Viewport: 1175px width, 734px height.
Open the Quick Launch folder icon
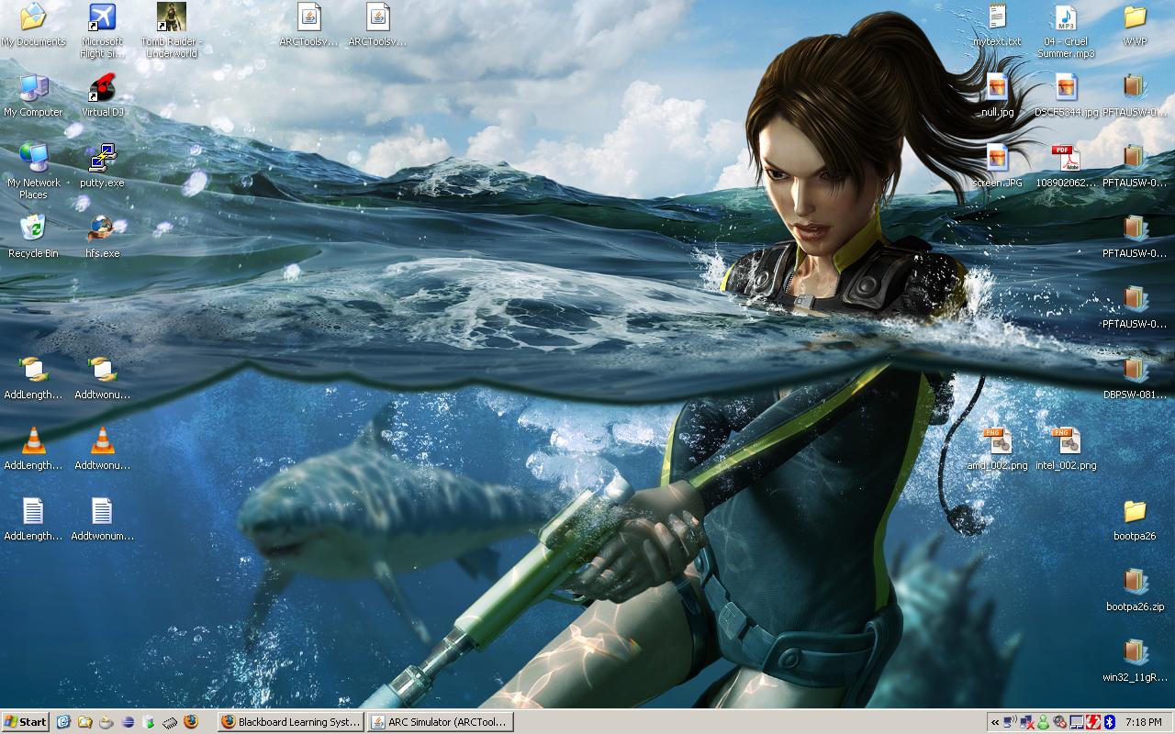pos(84,722)
